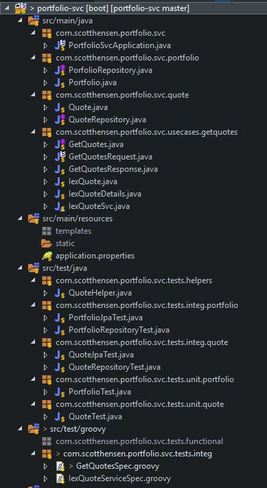Expand PortfolioJpaTest.java members

(x=46, y=318)
